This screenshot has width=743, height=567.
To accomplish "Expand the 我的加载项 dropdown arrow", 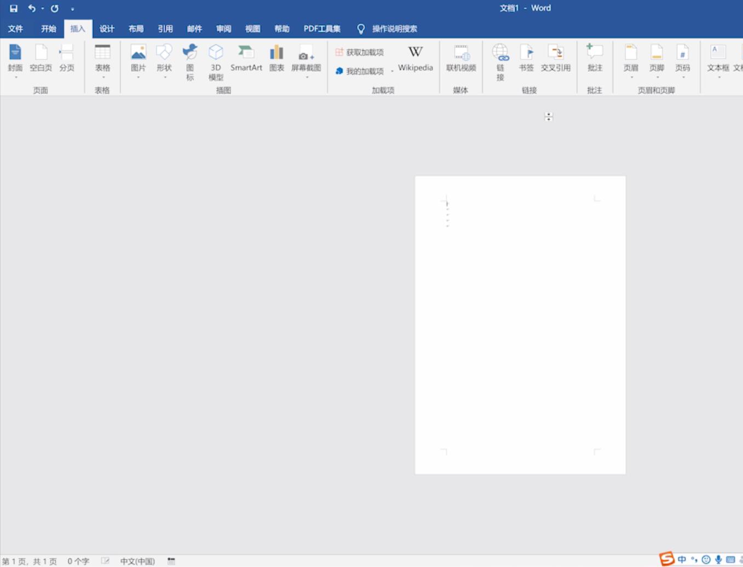I will pyautogui.click(x=392, y=71).
